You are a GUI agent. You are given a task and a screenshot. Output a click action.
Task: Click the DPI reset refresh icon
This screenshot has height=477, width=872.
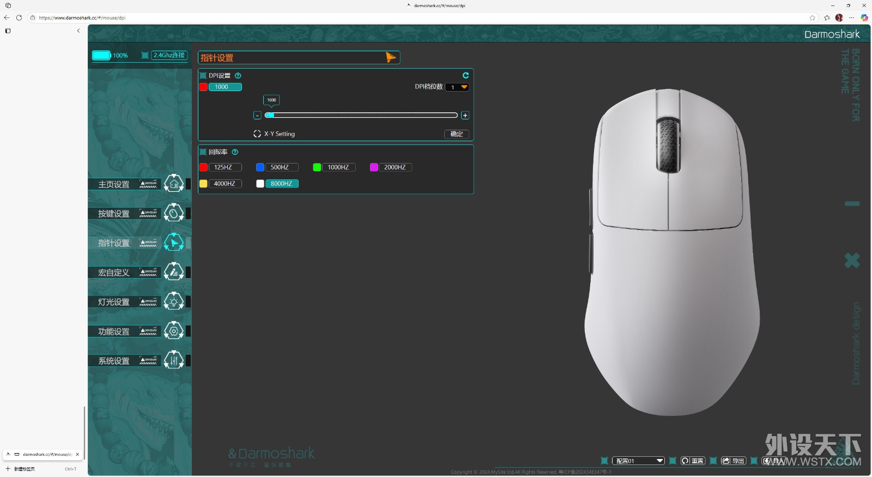pos(465,75)
